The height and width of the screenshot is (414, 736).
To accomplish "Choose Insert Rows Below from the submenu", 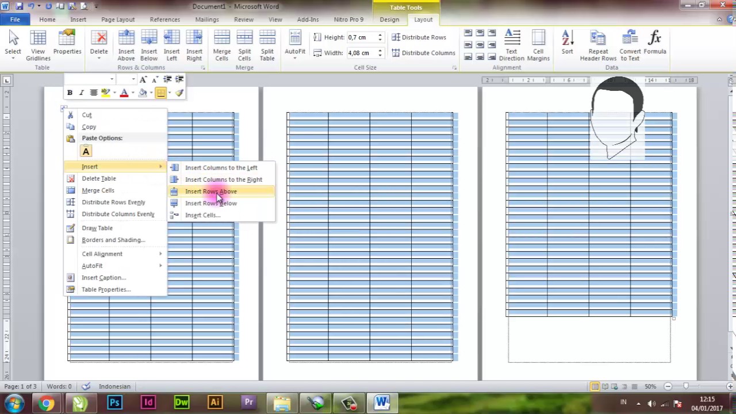I will pos(221,203).
